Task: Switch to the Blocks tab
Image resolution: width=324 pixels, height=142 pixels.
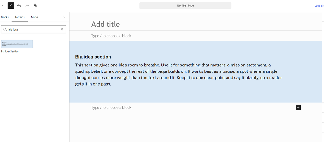Action: click(x=5, y=17)
